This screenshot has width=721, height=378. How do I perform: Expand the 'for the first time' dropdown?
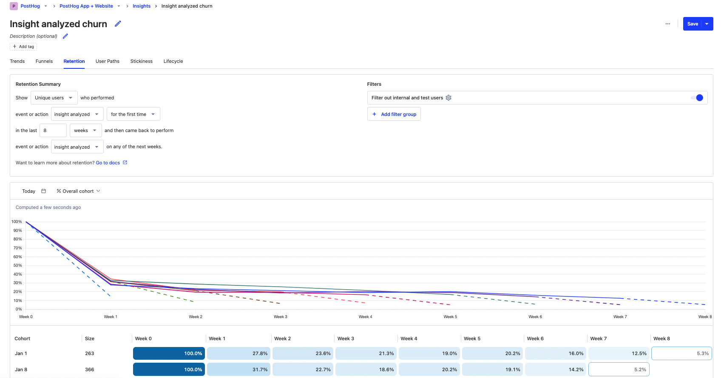[x=133, y=114]
